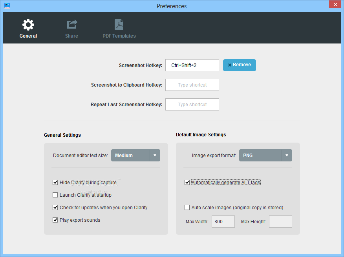This screenshot has height=257, width=344.
Task: Click the 'Max Width:' label
Action: click(x=197, y=221)
